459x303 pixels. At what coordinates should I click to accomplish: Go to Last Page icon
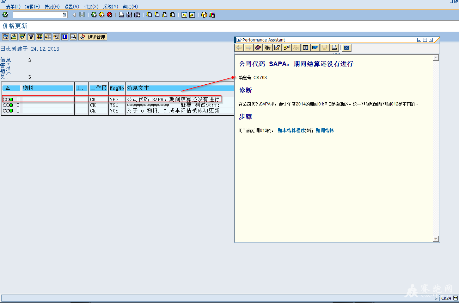pos(172,15)
